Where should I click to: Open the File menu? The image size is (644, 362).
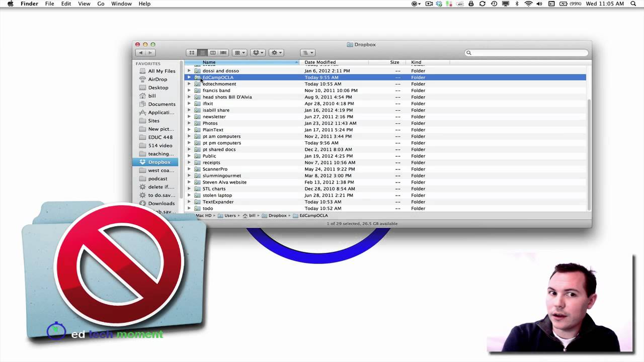49,4
